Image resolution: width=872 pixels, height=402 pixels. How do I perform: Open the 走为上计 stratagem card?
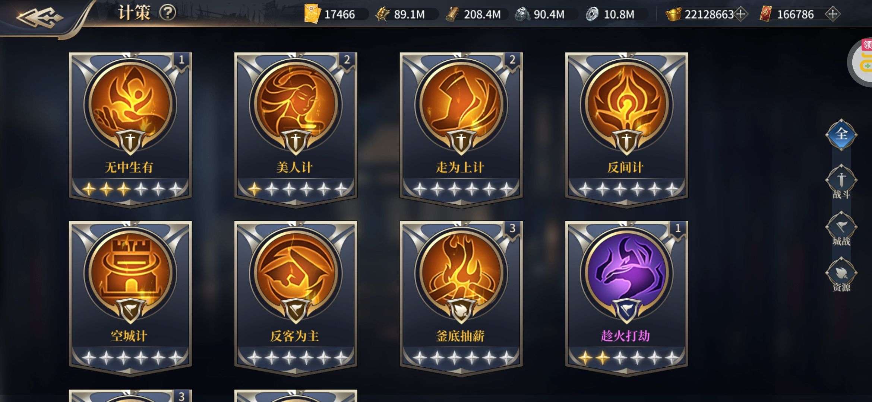[461, 129]
